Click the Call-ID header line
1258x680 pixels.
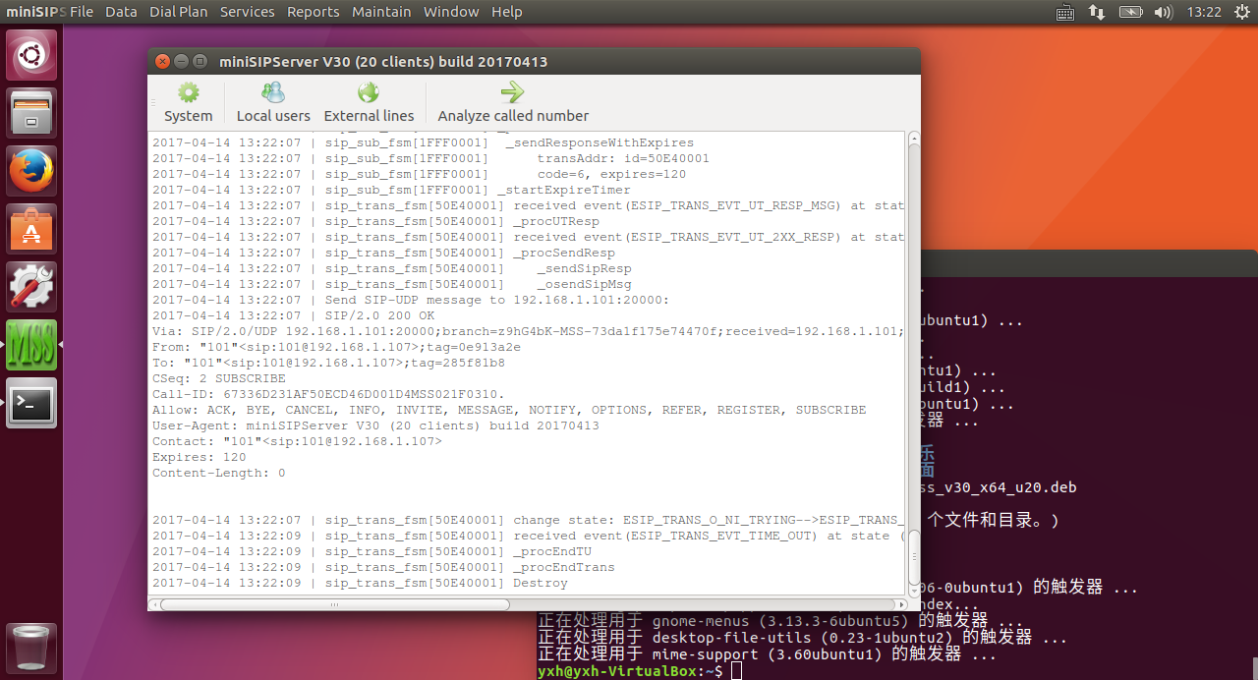click(328, 394)
